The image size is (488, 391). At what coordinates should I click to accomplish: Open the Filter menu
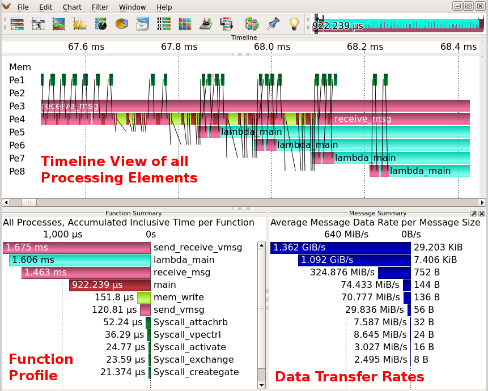pyautogui.click(x=100, y=7)
